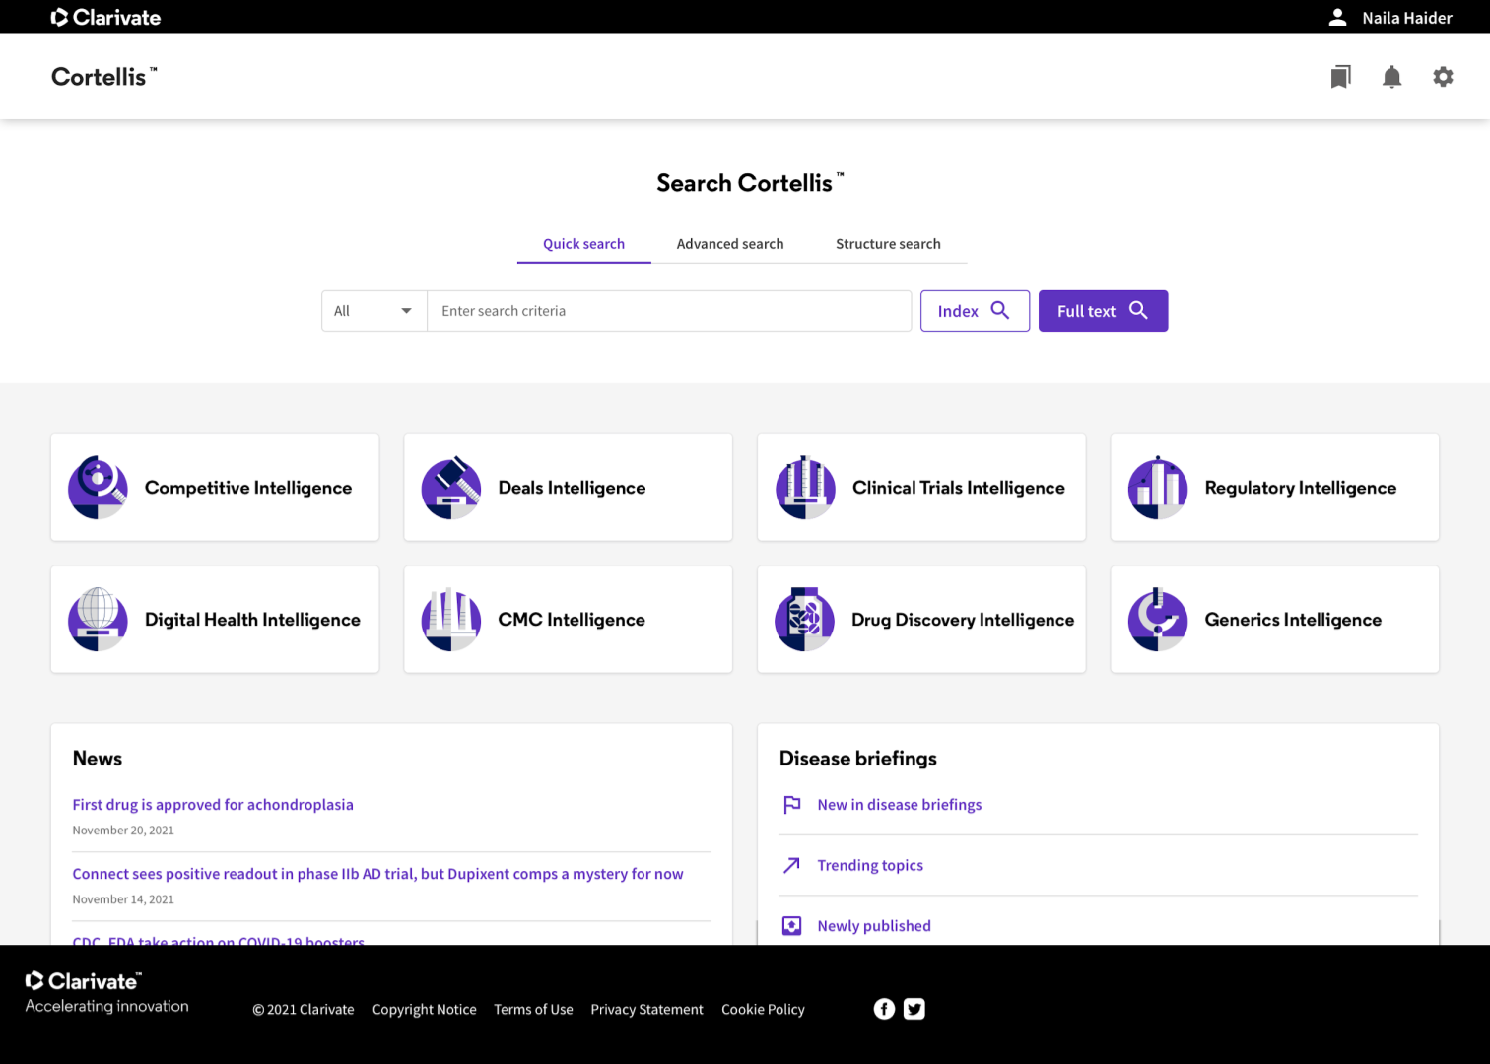This screenshot has height=1064, width=1490.
Task: Click the Generics Intelligence microscope icon
Action: pos(1158,619)
